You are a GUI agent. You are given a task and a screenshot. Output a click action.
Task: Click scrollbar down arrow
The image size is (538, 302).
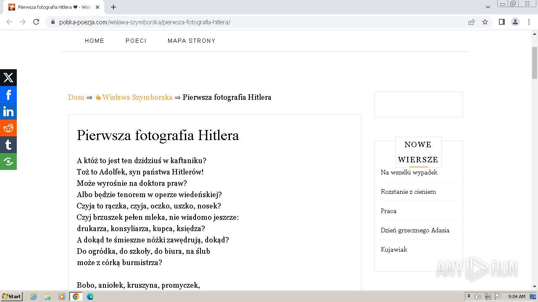pos(534,287)
